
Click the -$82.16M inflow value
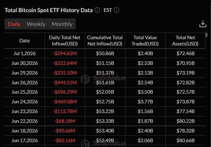(x=65, y=140)
